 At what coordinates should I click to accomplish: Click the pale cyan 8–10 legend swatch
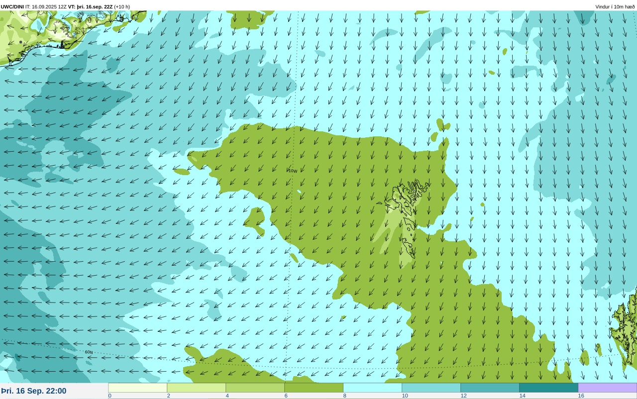point(373,388)
